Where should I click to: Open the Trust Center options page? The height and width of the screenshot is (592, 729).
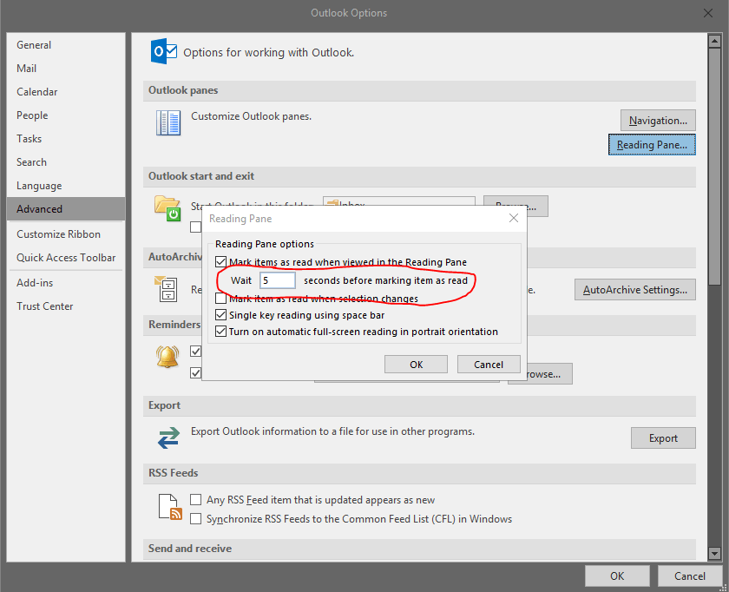[x=45, y=306]
